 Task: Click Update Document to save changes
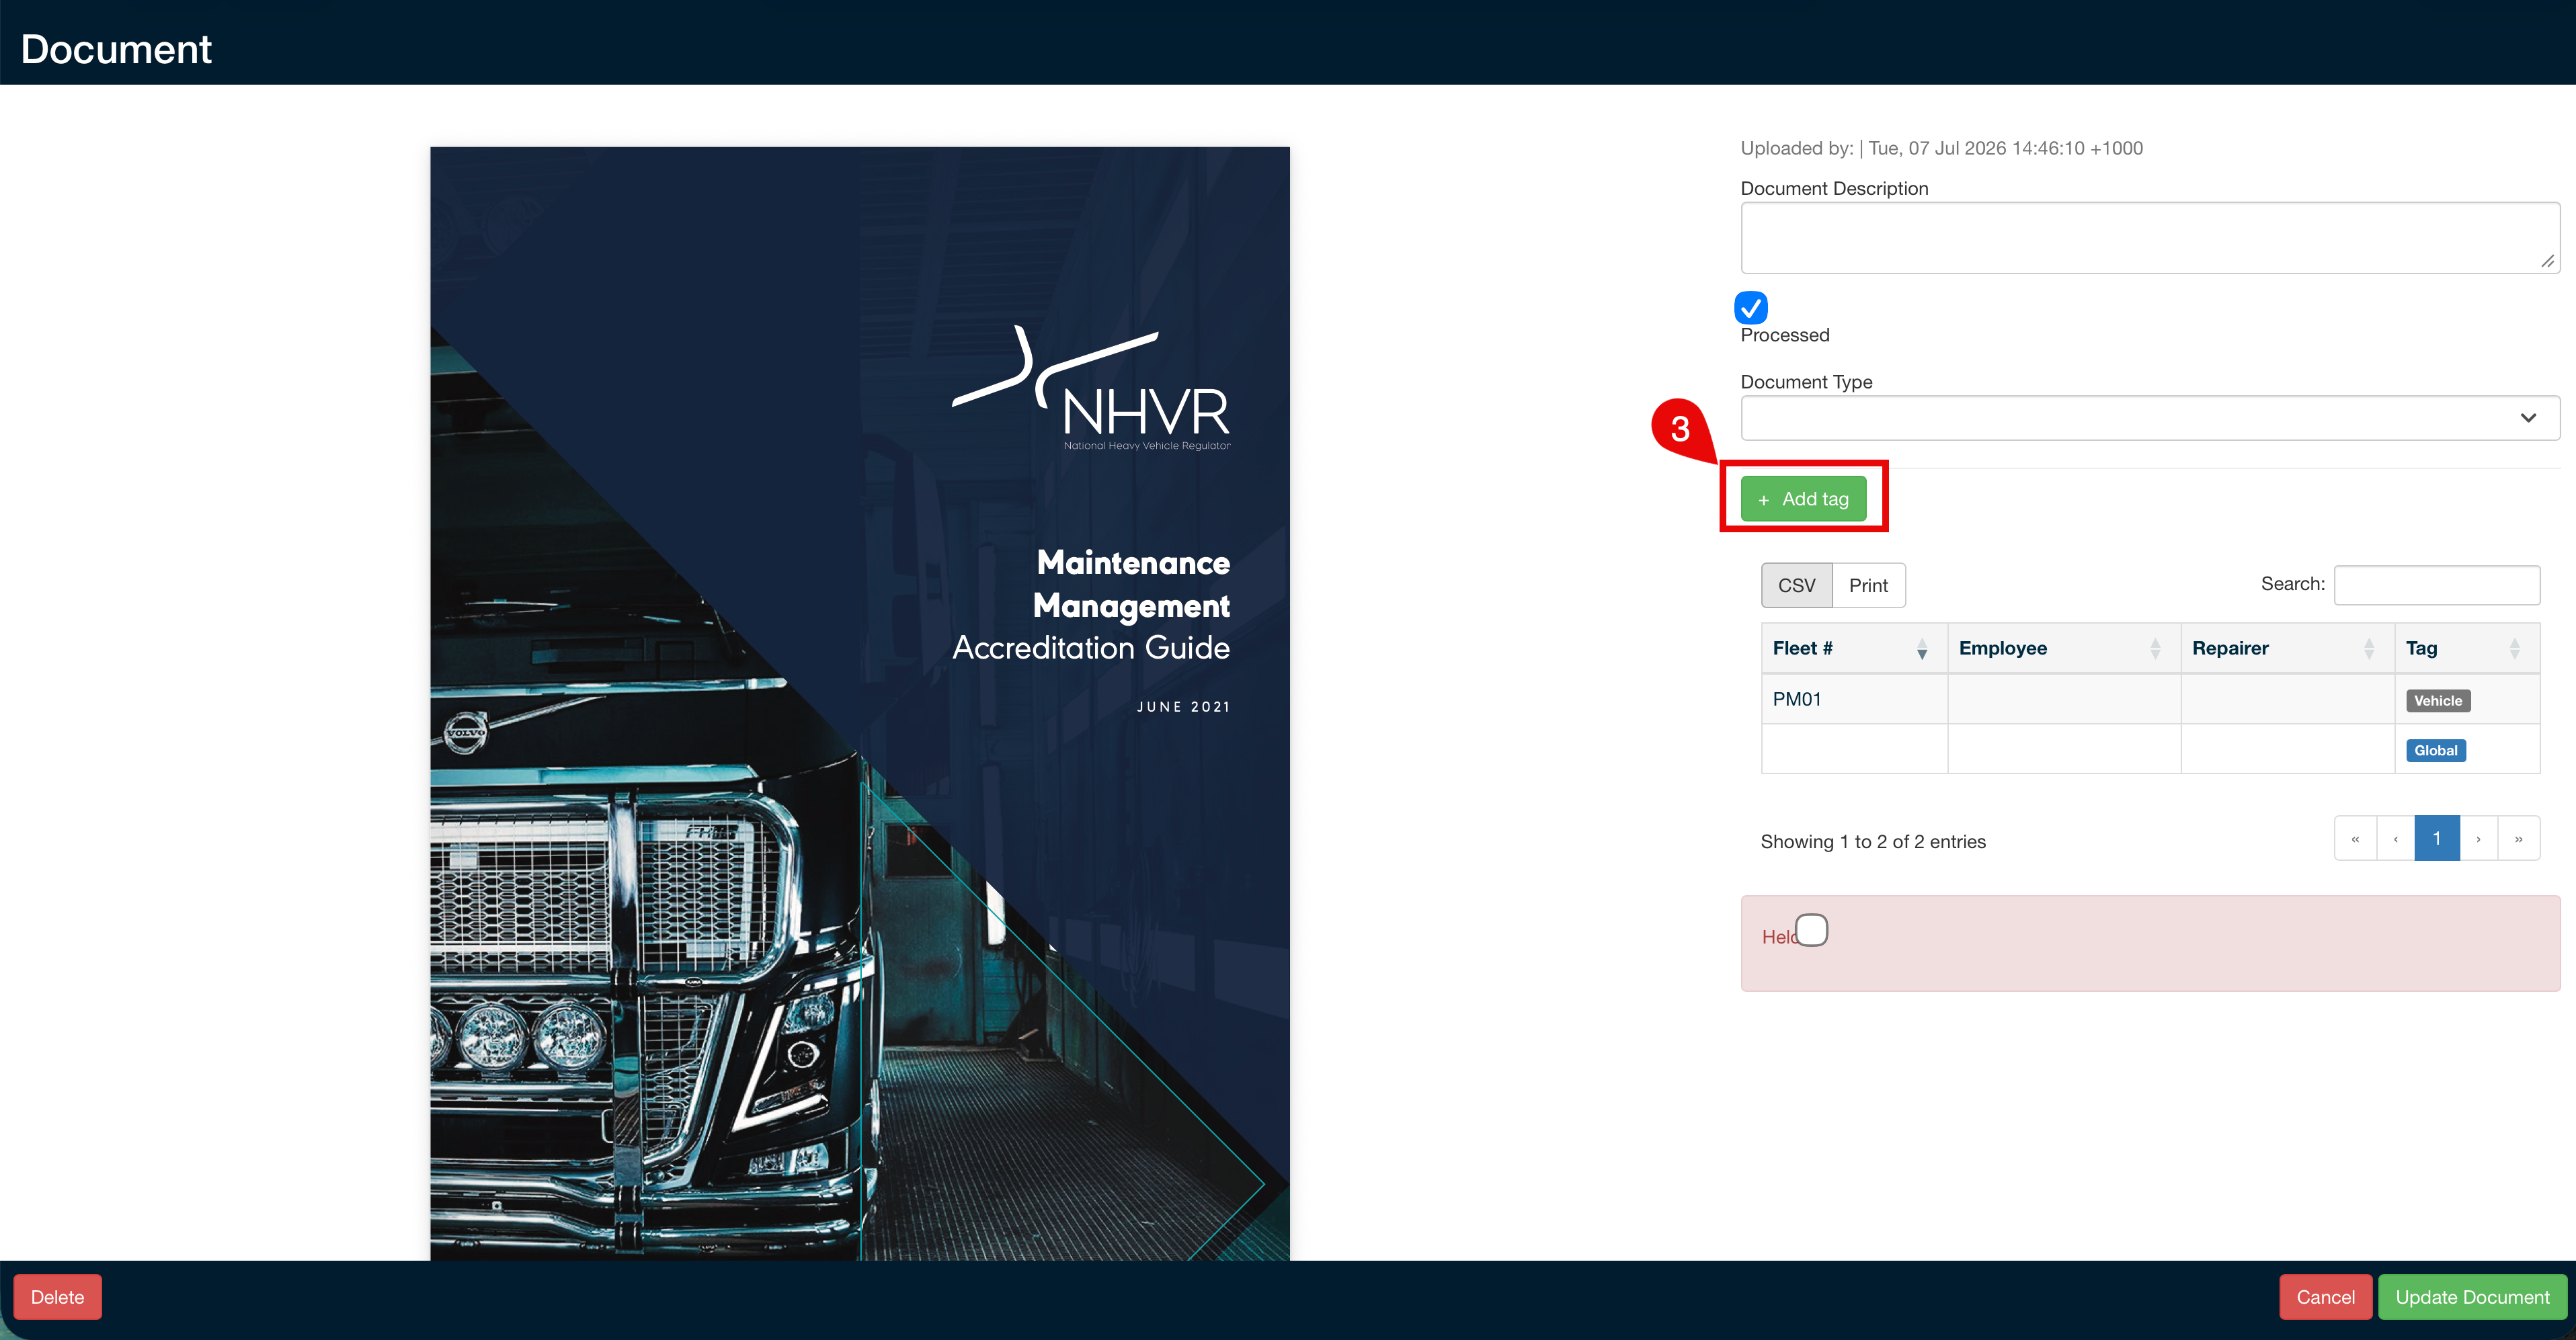click(2472, 1297)
